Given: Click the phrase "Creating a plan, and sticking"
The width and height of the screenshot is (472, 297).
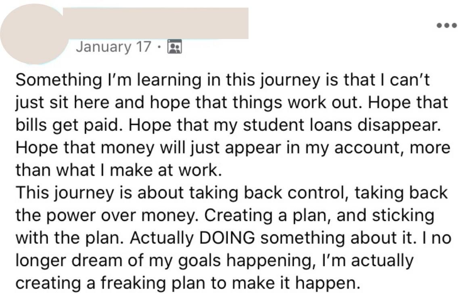Looking at the screenshot, I should tap(319, 216).
